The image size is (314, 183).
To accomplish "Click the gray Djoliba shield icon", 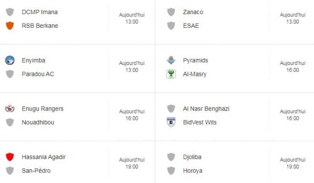I will coord(171,157).
